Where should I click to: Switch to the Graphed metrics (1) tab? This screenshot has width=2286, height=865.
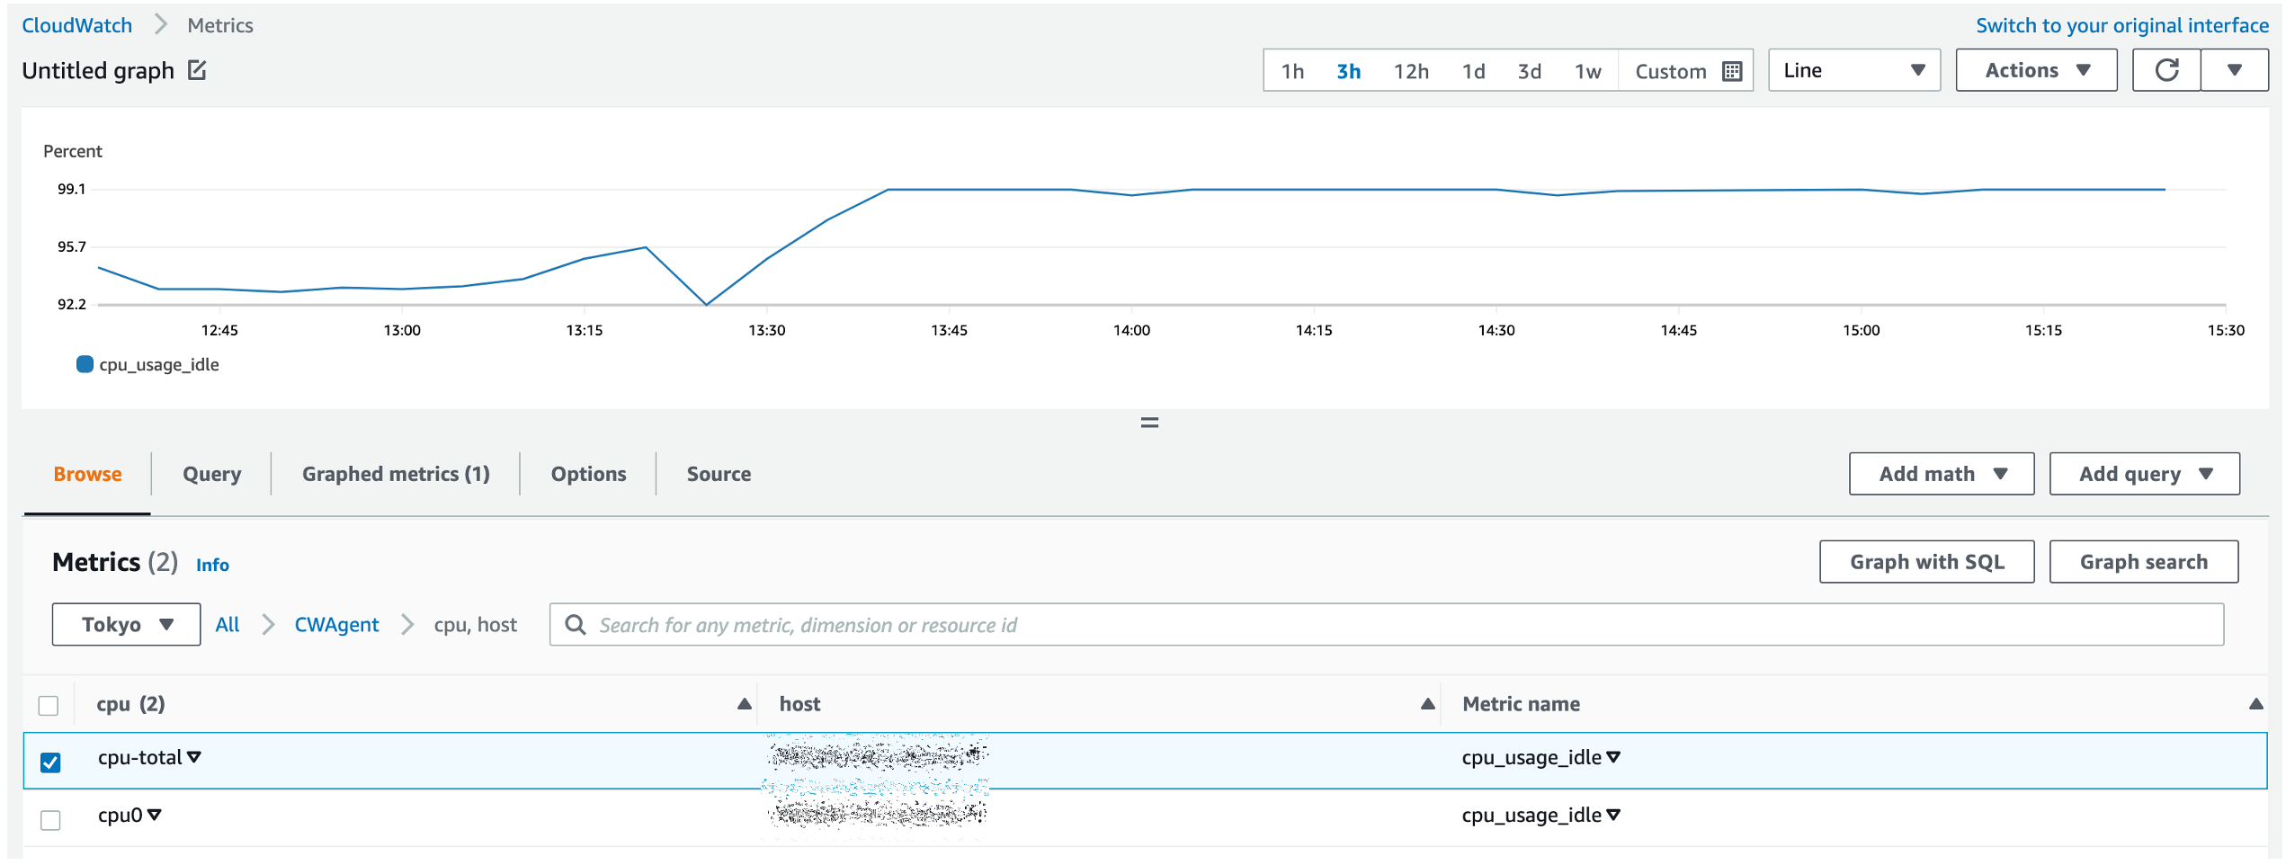coord(396,474)
